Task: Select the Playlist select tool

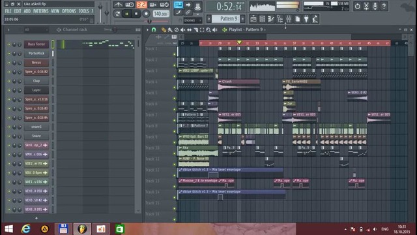Action: coord(202,30)
